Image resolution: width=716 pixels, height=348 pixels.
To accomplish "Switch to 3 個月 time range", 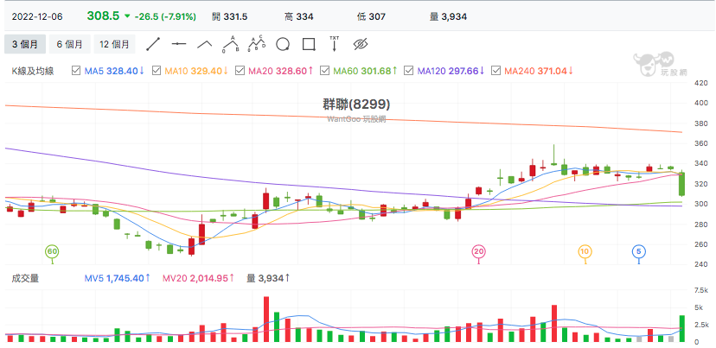I will click(25, 44).
